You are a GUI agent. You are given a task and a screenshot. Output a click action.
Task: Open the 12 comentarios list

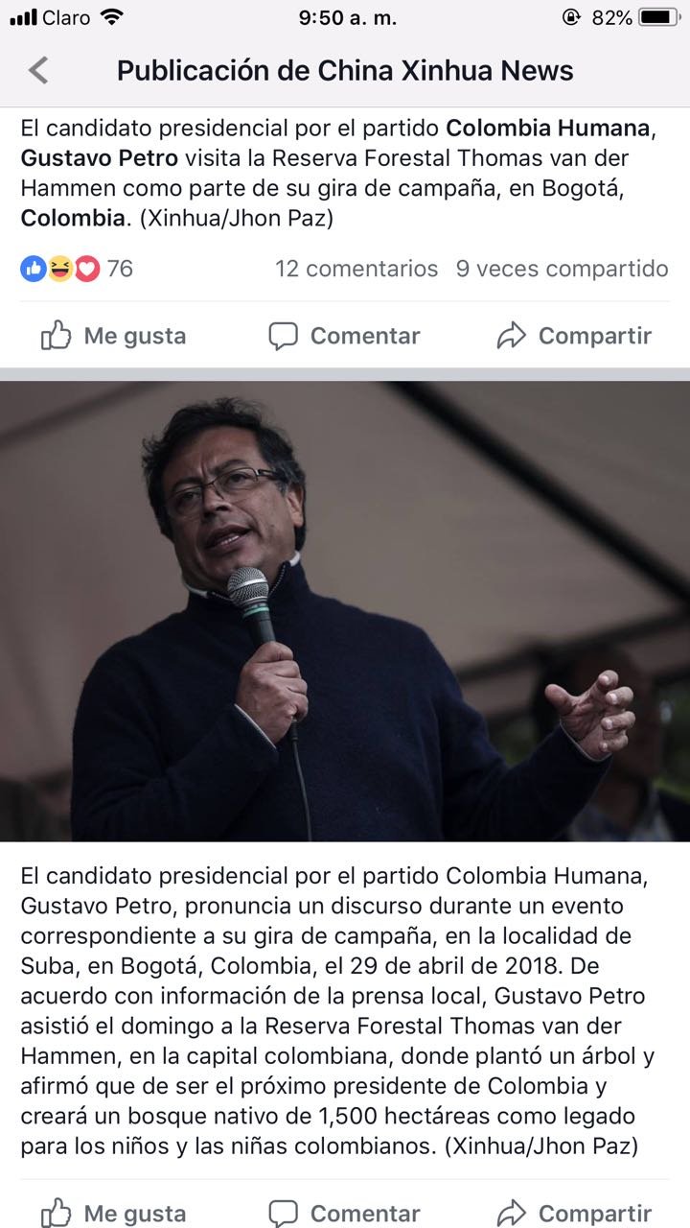[356, 269]
